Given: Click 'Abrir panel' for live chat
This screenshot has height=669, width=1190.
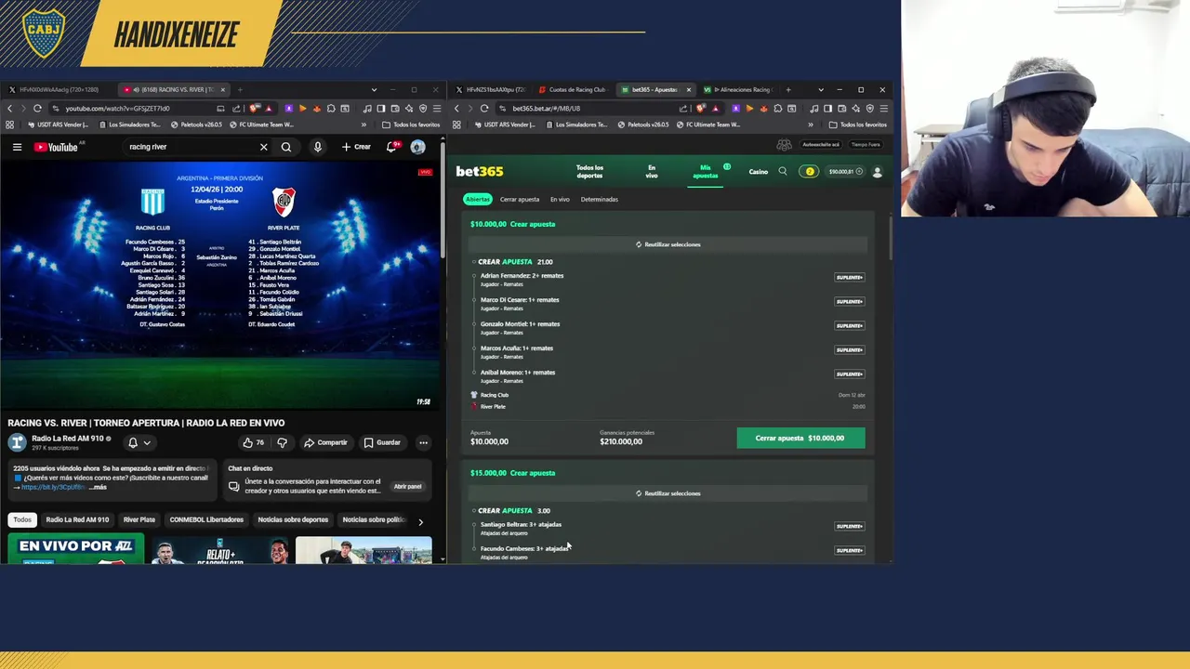Looking at the screenshot, I should 407,486.
